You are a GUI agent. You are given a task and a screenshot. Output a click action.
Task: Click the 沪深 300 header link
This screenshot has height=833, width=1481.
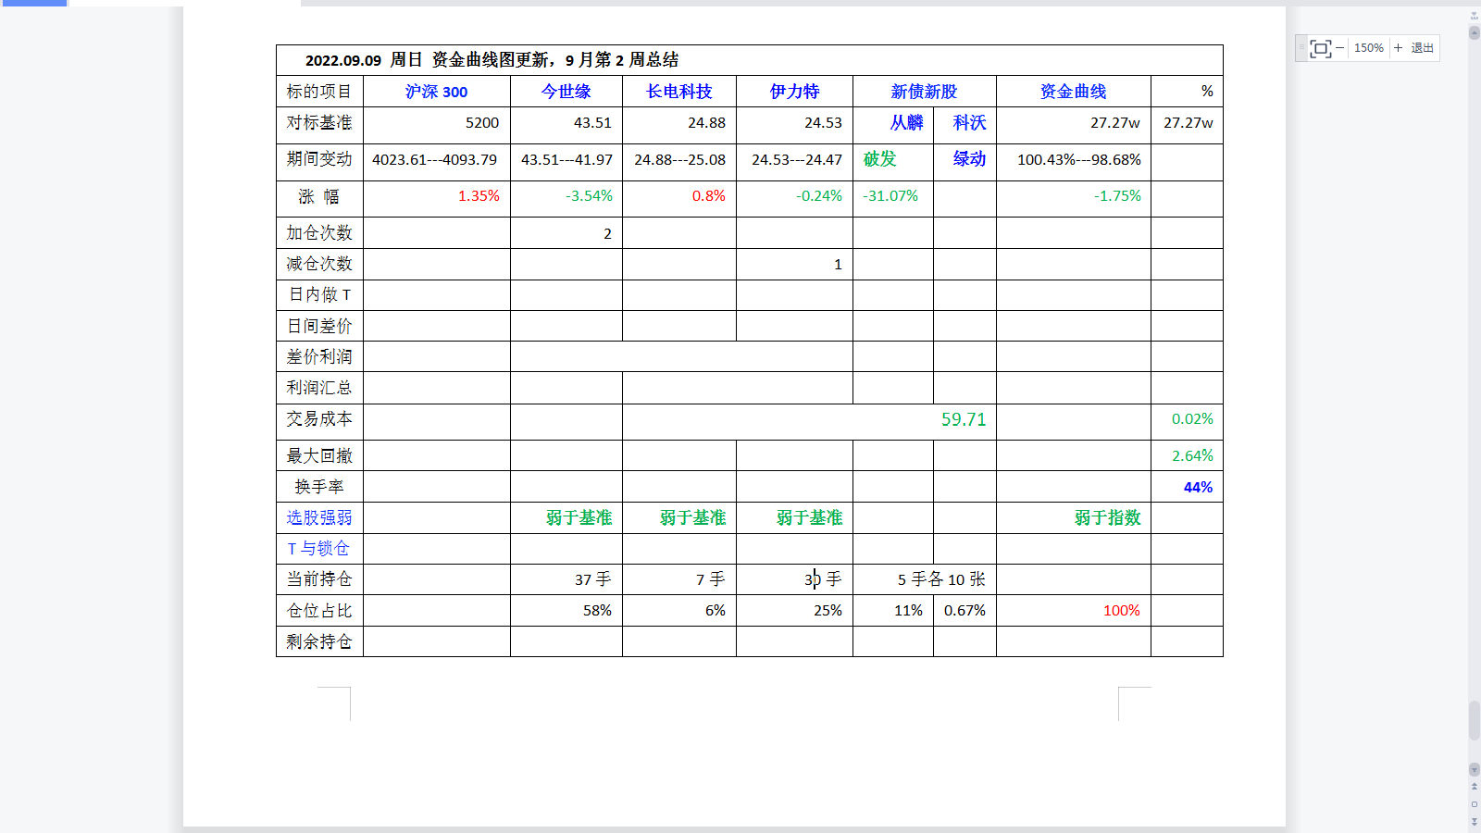(436, 92)
